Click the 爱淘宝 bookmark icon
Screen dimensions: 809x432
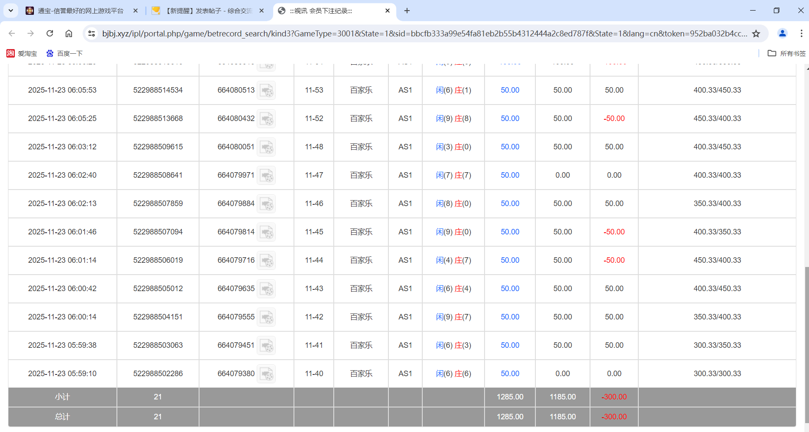click(x=11, y=53)
